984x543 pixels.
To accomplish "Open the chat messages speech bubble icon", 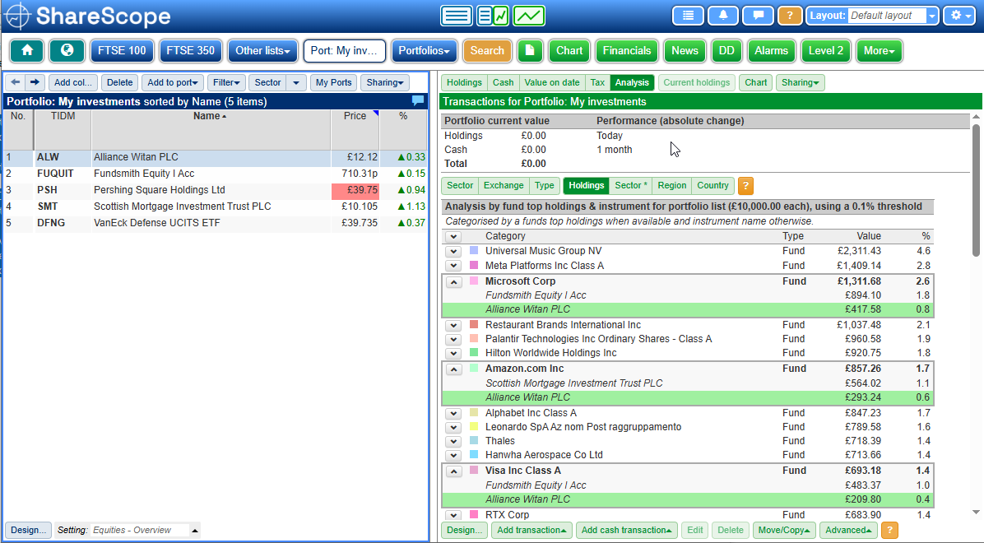I will click(758, 16).
